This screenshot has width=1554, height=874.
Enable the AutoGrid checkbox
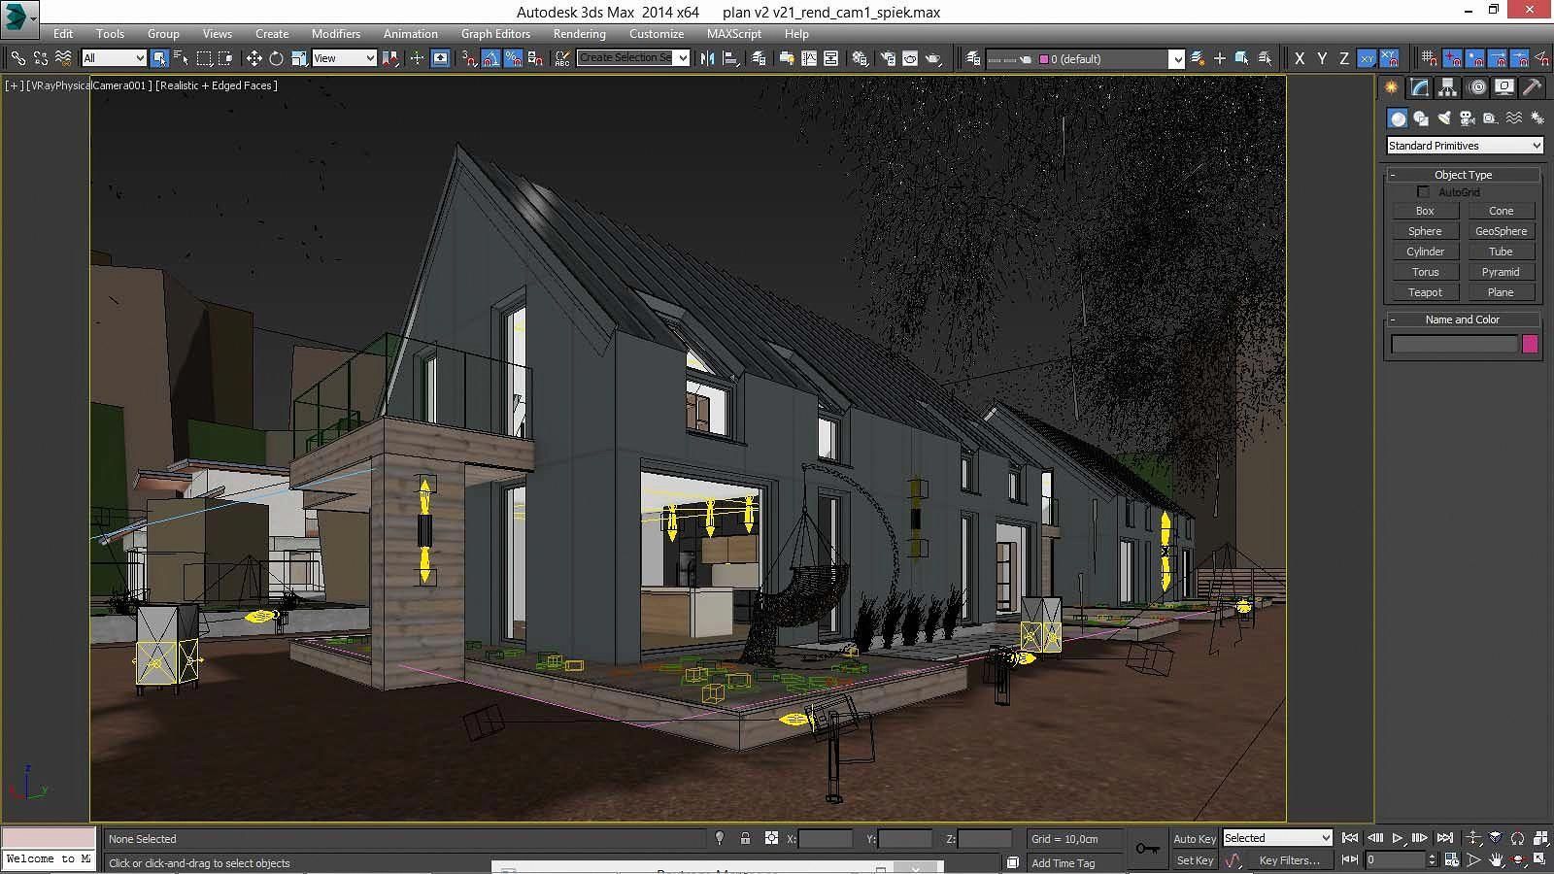pyautogui.click(x=1424, y=192)
